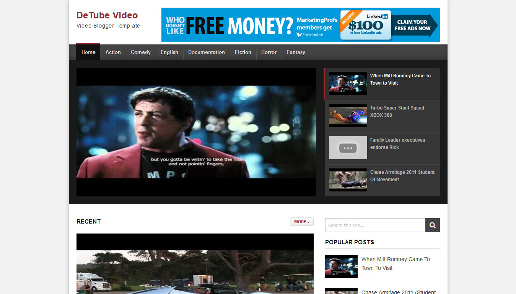Select Family Leader executives endorse Rick title
516x294 pixels.
point(398,144)
